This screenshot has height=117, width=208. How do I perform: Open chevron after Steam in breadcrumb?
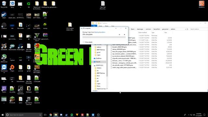136,29
